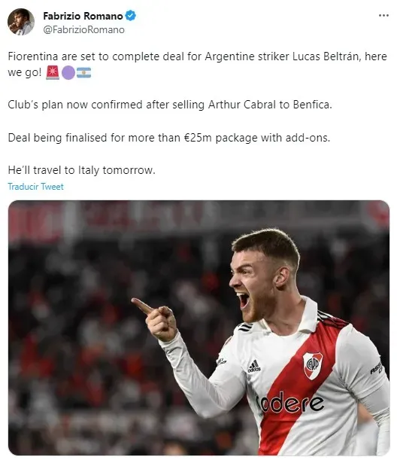Click the sponsor patch on the player's sleeve
The width and height of the screenshot is (397, 460).
coord(377,367)
